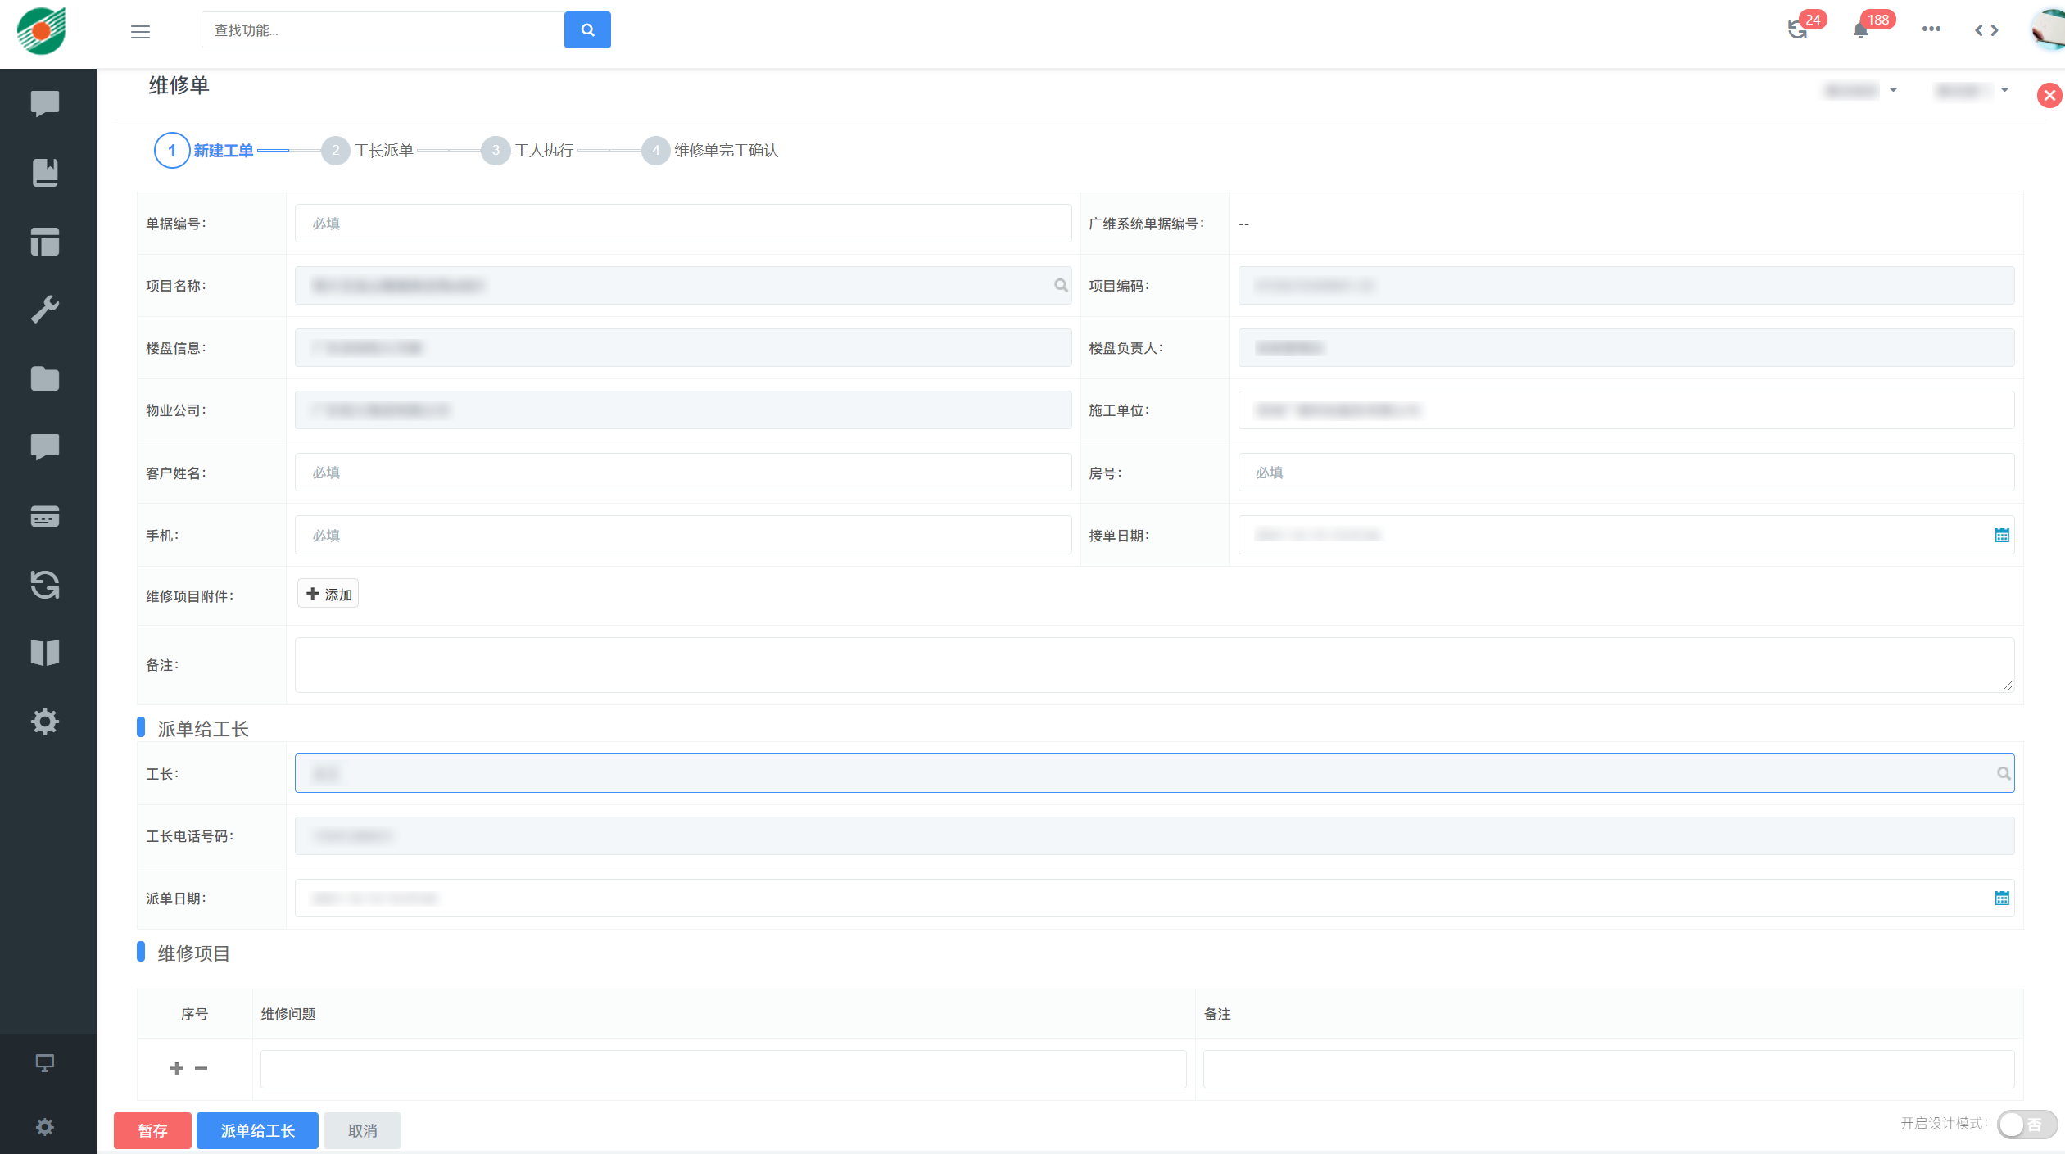Click the plus icon to add repair row
The width and height of the screenshot is (2065, 1154).
click(176, 1068)
